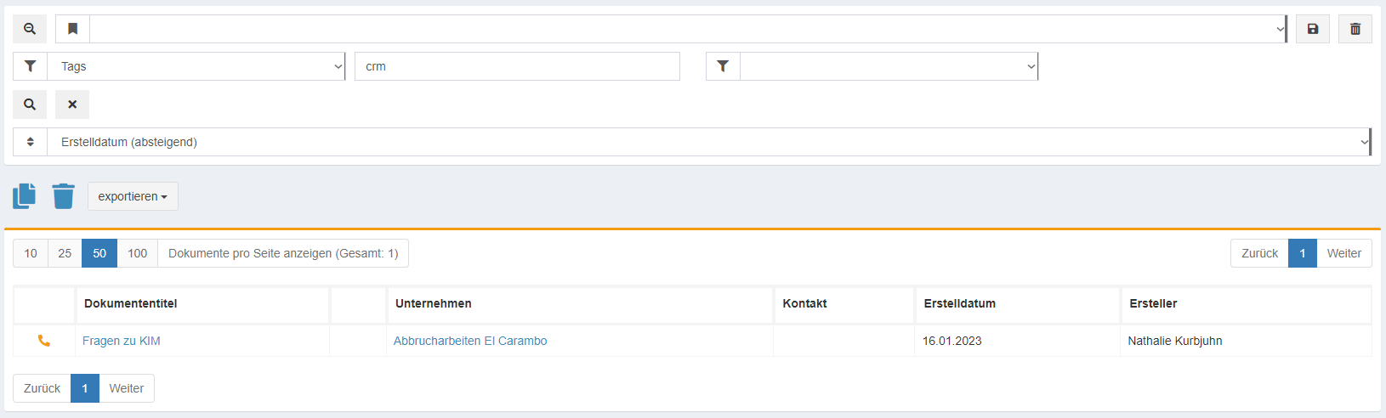Clear filters with the X button
This screenshot has width=1386, height=418.
pyautogui.click(x=72, y=104)
